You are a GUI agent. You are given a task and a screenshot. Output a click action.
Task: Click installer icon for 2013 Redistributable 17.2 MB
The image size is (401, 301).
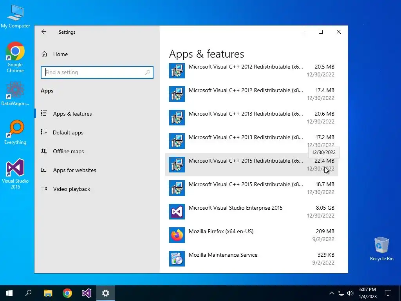177,141
